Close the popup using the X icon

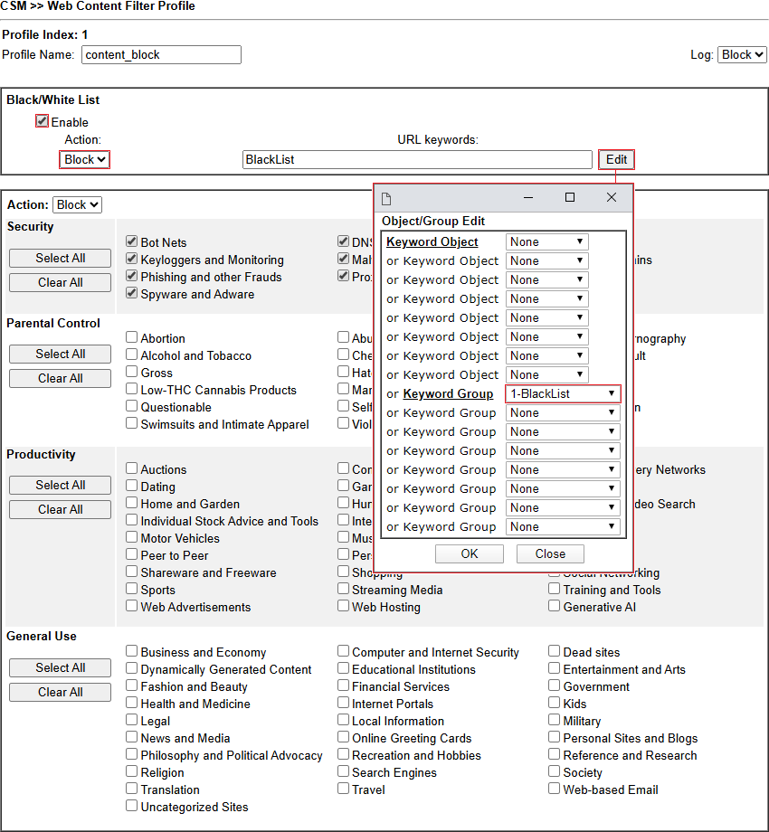pyautogui.click(x=612, y=197)
